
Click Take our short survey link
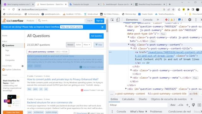point(72,27)
